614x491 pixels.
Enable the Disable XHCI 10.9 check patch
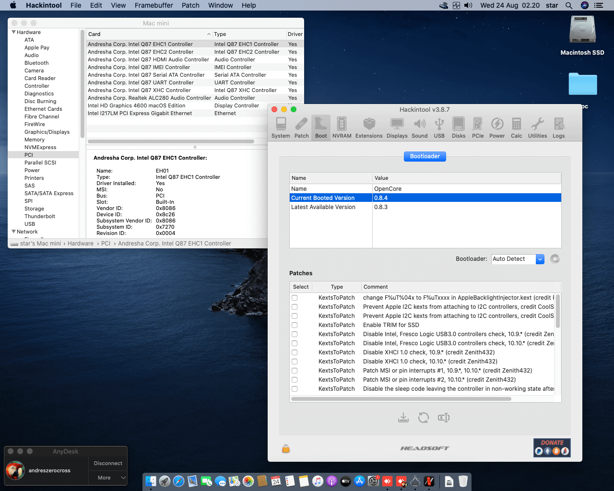295,352
